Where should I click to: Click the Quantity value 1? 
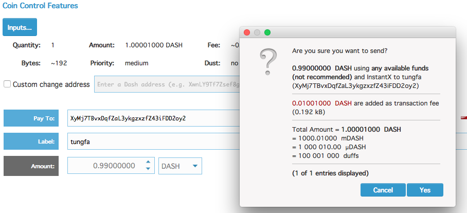[x=52, y=45]
